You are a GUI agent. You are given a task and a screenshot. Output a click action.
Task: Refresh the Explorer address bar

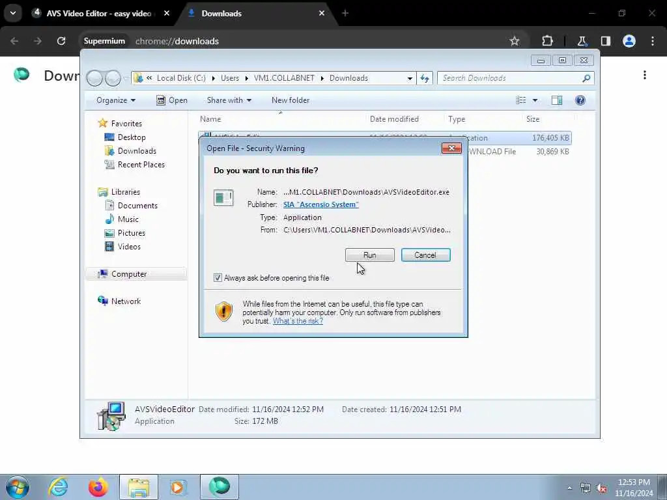(x=425, y=78)
